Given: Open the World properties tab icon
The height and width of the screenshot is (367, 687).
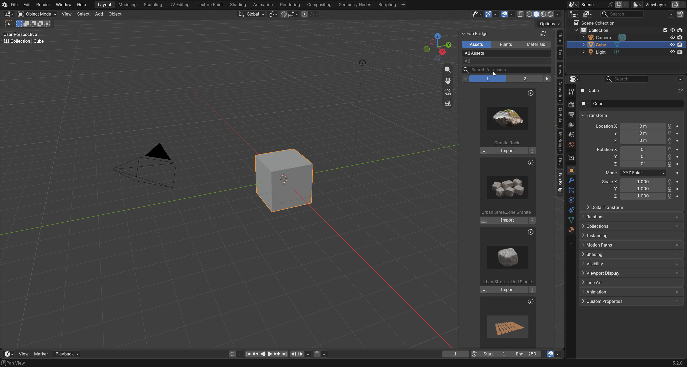Looking at the screenshot, I should pos(571,144).
